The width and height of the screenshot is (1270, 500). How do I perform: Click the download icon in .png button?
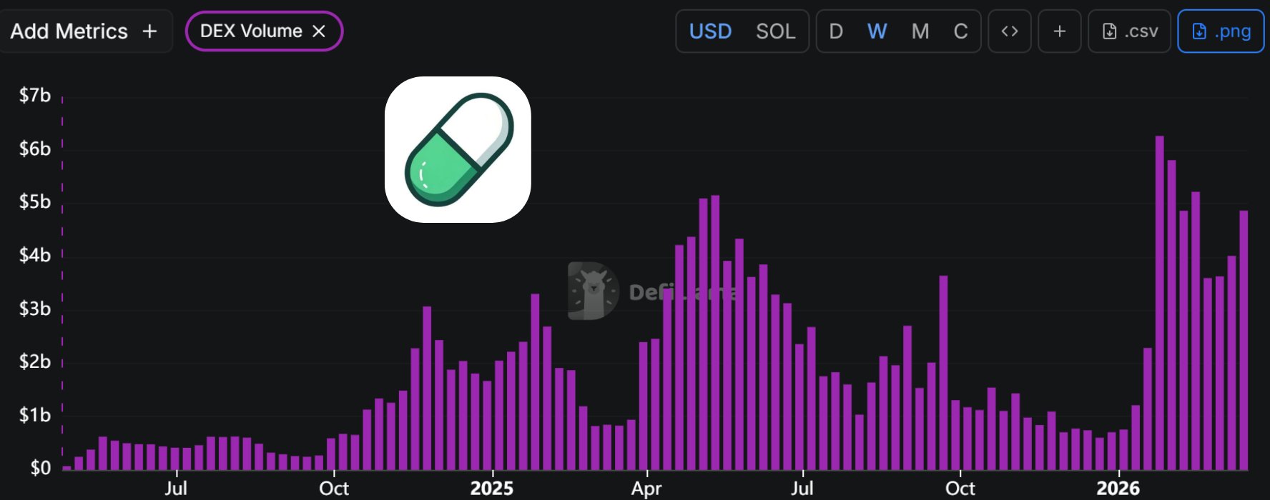coord(1199,31)
